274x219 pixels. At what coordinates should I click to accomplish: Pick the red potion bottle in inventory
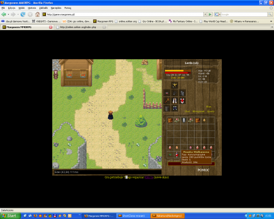click(177, 155)
